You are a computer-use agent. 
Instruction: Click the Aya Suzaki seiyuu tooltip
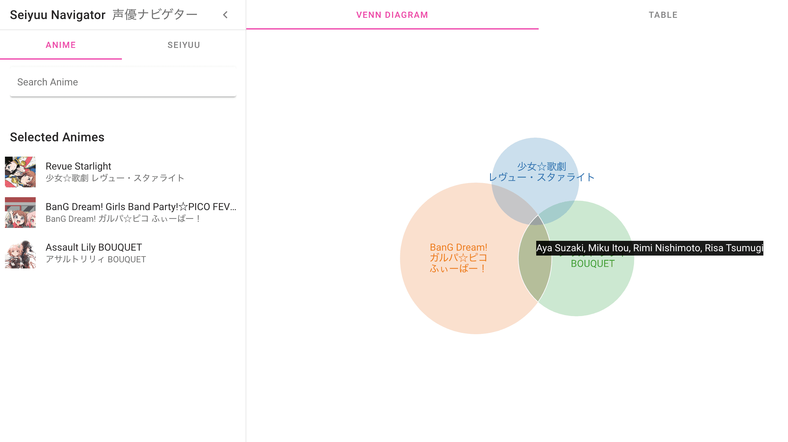(650, 248)
